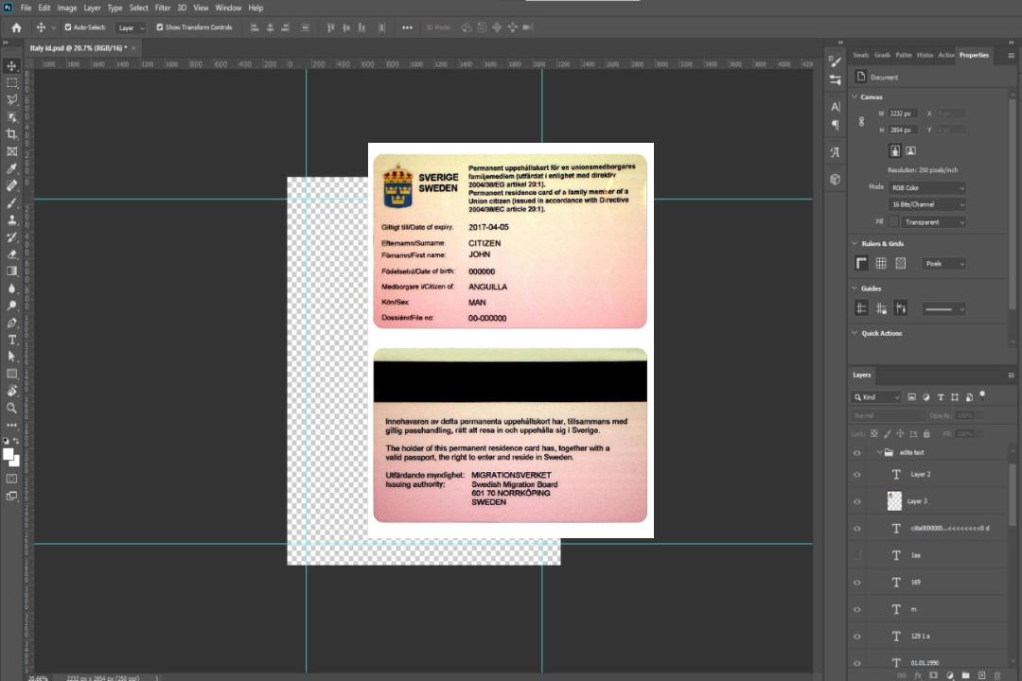
Task: Create a new layer icon
Action: [982, 675]
